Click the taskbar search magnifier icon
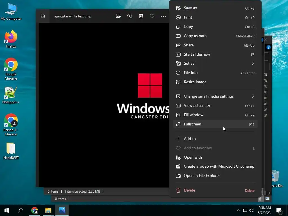The height and width of the screenshot is (216, 288). tap(20, 210)
